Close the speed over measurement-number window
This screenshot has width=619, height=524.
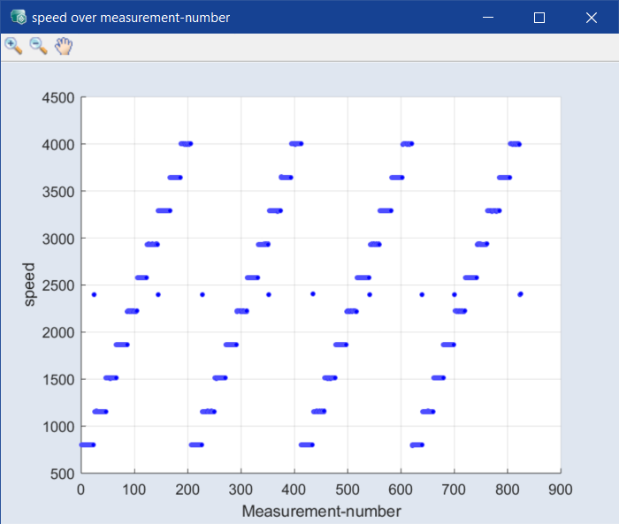591,17
